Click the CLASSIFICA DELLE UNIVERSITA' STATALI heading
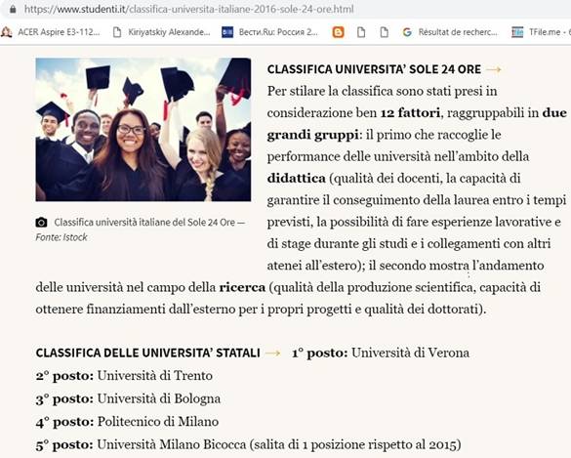The width and height of the screenshot is (571, 458). click(x=147, y=354)
